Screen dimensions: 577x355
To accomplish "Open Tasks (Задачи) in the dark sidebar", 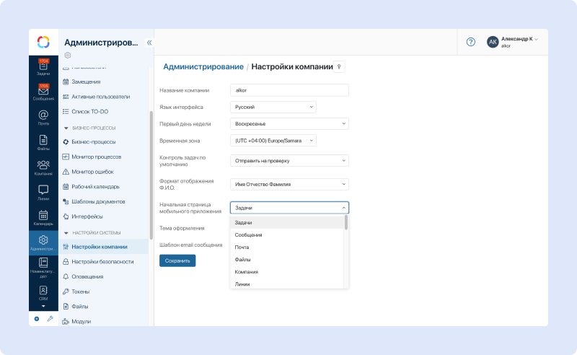I will click(x=43, y=67).
